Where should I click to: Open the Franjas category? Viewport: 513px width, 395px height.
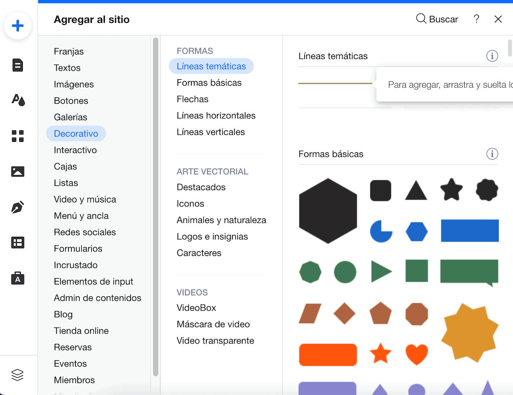point(69,51)
